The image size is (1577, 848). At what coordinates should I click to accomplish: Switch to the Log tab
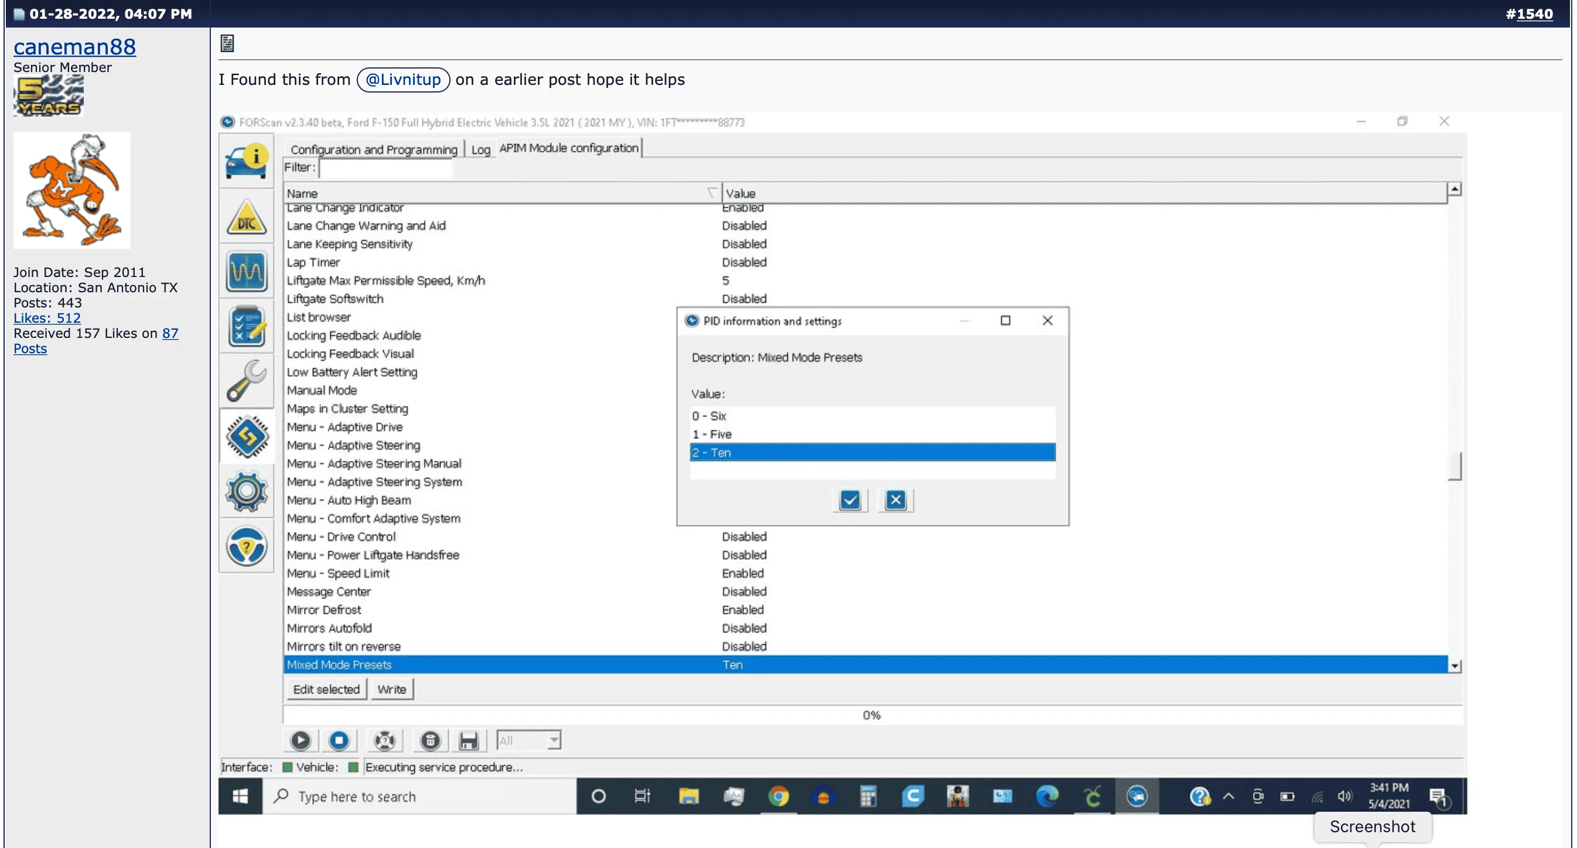pyautogui.click(x=480, y=149)
